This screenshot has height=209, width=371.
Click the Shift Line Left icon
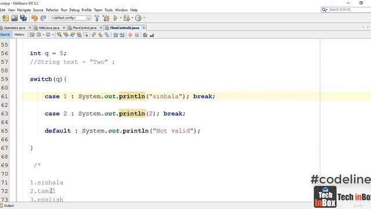pyautogui.click(x=115, y=35)
